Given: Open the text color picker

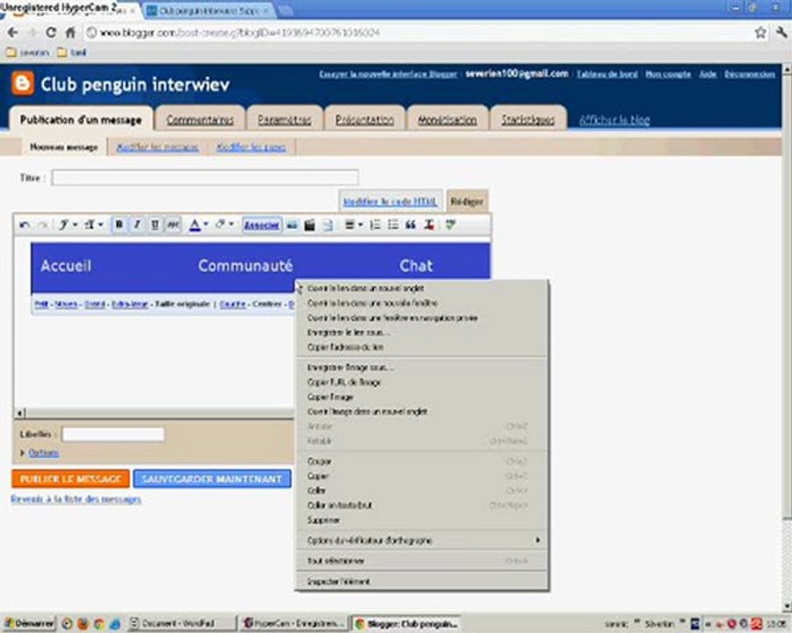Looking at the screenshot, I should click(198, 225).
